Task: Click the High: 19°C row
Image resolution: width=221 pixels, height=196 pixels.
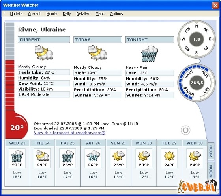Action: (97, 73)
